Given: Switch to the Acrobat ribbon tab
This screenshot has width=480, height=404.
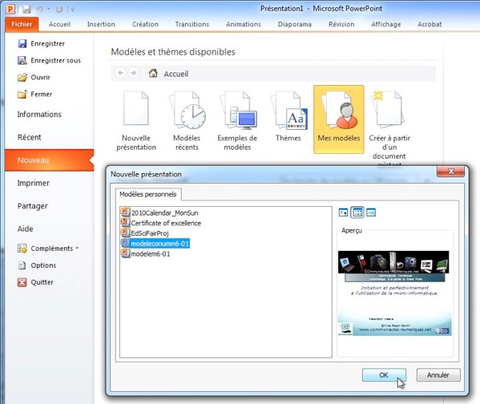Looking at the screenshot, I should pyautogui.click(x=430, y=24).
